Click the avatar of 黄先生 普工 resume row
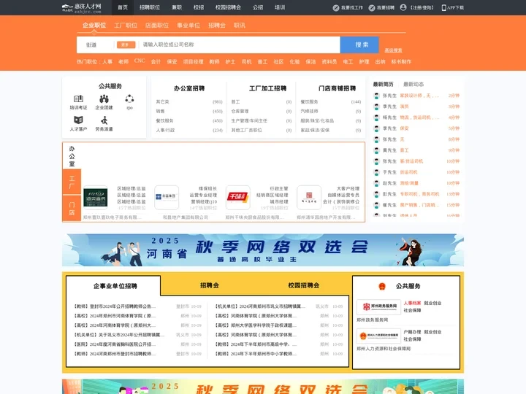526x394 pixels. pyautogui.click(x=377, y=150)
